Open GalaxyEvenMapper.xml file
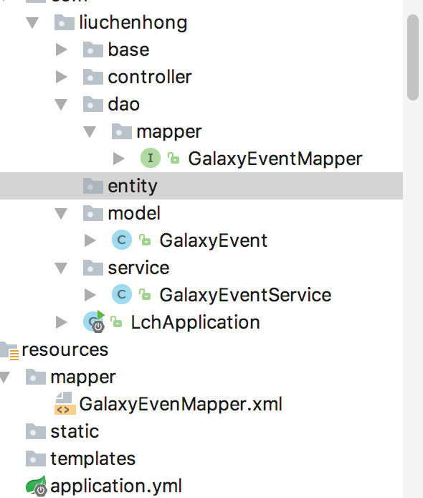 [x=181, y=404]
